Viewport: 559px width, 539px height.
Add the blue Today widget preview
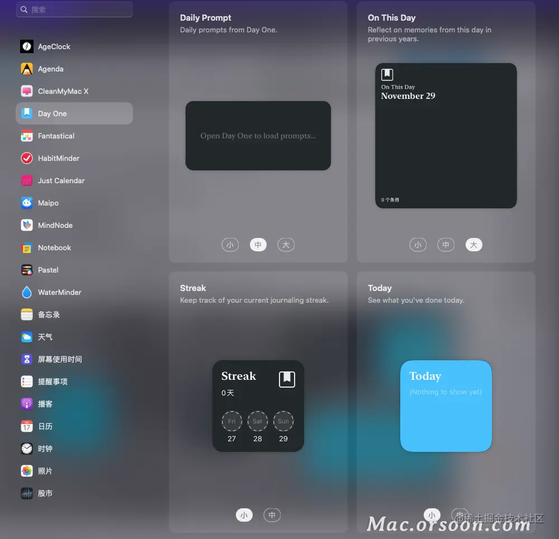[x=446, y=406]
